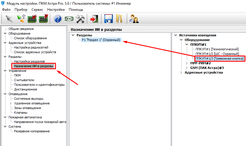Open the Файл menu
Screen dimensions: 246x146
coord(6,10)
